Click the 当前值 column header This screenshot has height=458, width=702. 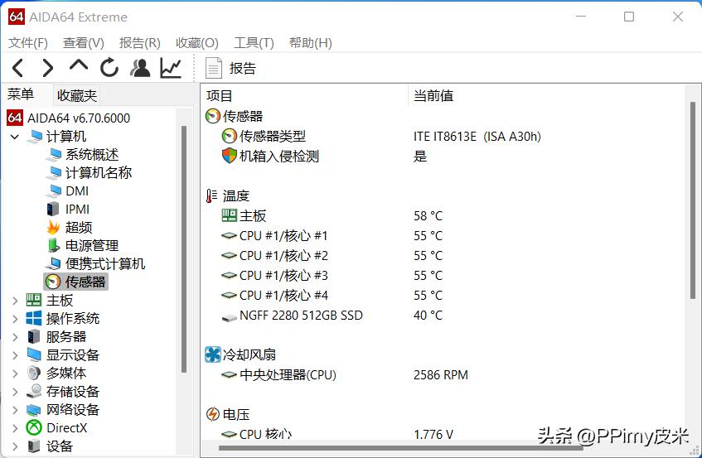pyautogui.click(x=433, y=96)
